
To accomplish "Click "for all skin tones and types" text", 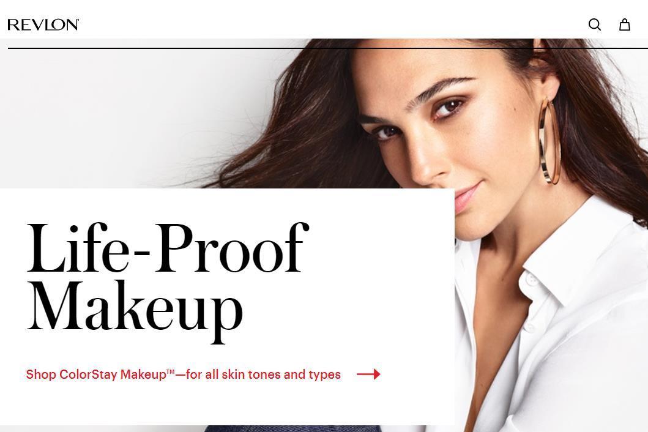I will [263, 374].
